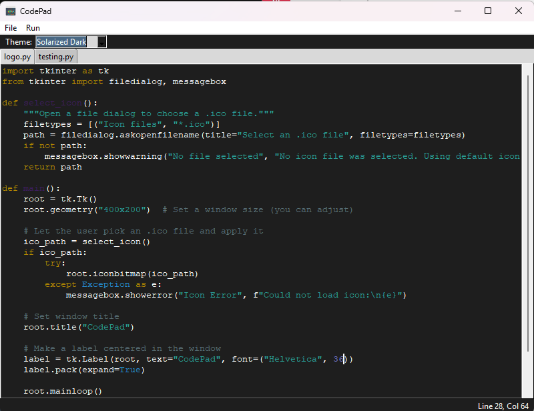Minimize the CodePad window
The image size is (534, 411).
click(x=458, y=11)
